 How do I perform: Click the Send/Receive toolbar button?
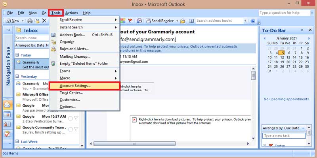click(x=160, y=21)
